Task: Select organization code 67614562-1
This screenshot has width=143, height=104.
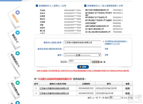Action: [118, 17]
